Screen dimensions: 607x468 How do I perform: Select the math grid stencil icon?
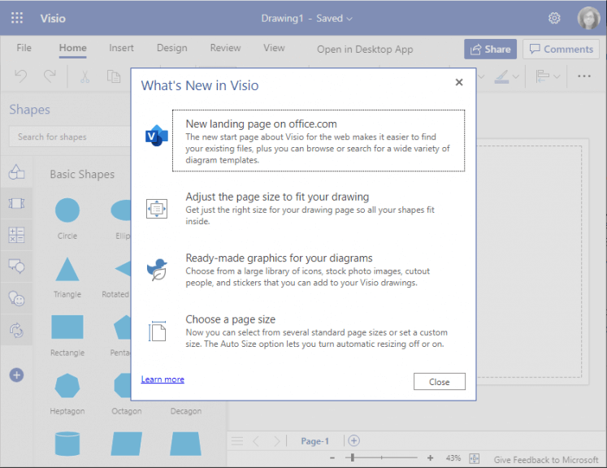(16, 235)
